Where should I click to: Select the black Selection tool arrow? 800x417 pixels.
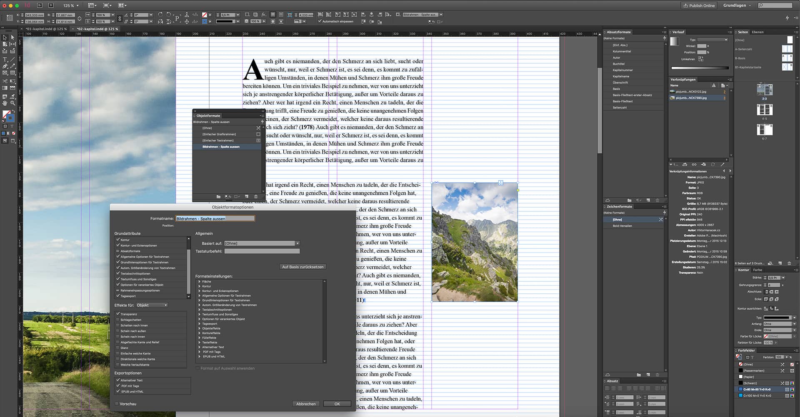(5, 37)
